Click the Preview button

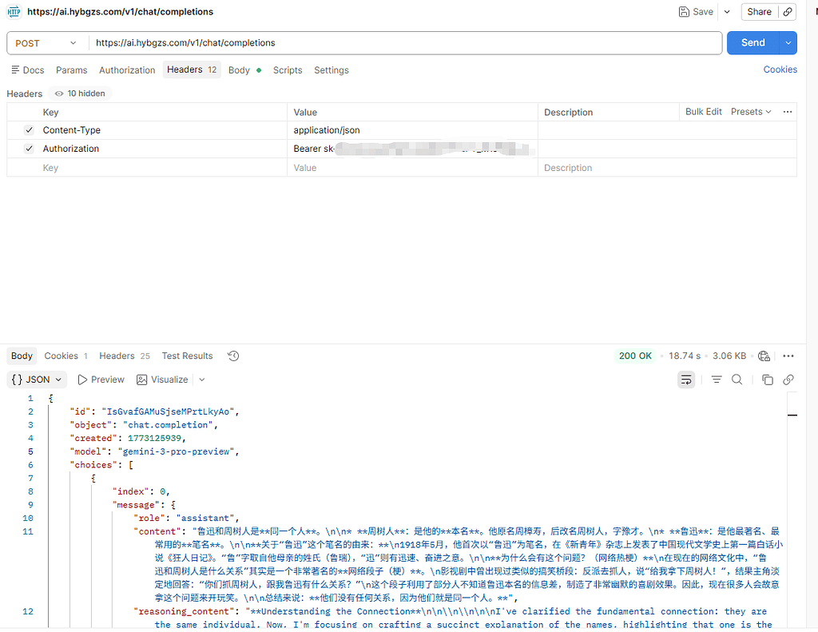101,380
